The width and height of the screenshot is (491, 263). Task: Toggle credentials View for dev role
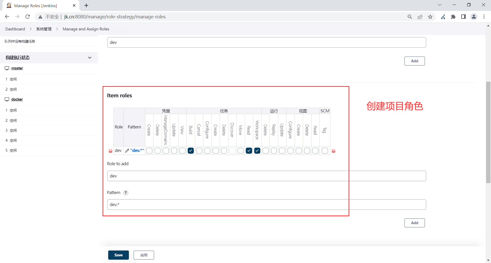pos(182,151)
